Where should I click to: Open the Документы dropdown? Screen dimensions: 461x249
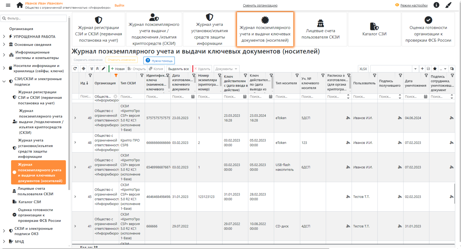227,69
